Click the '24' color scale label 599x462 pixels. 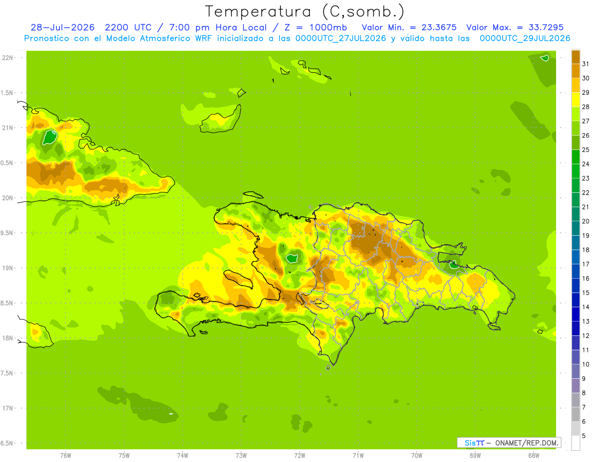point(586,164)
